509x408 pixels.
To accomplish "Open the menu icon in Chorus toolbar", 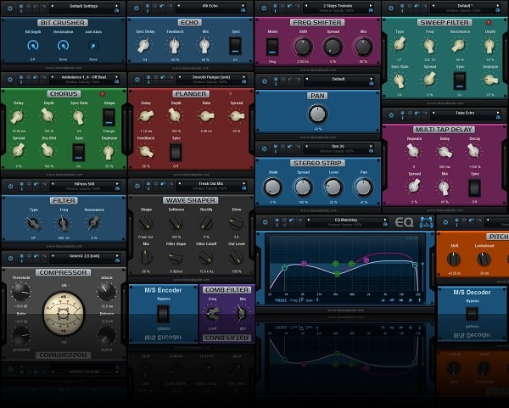I will (x=21, y=79).
